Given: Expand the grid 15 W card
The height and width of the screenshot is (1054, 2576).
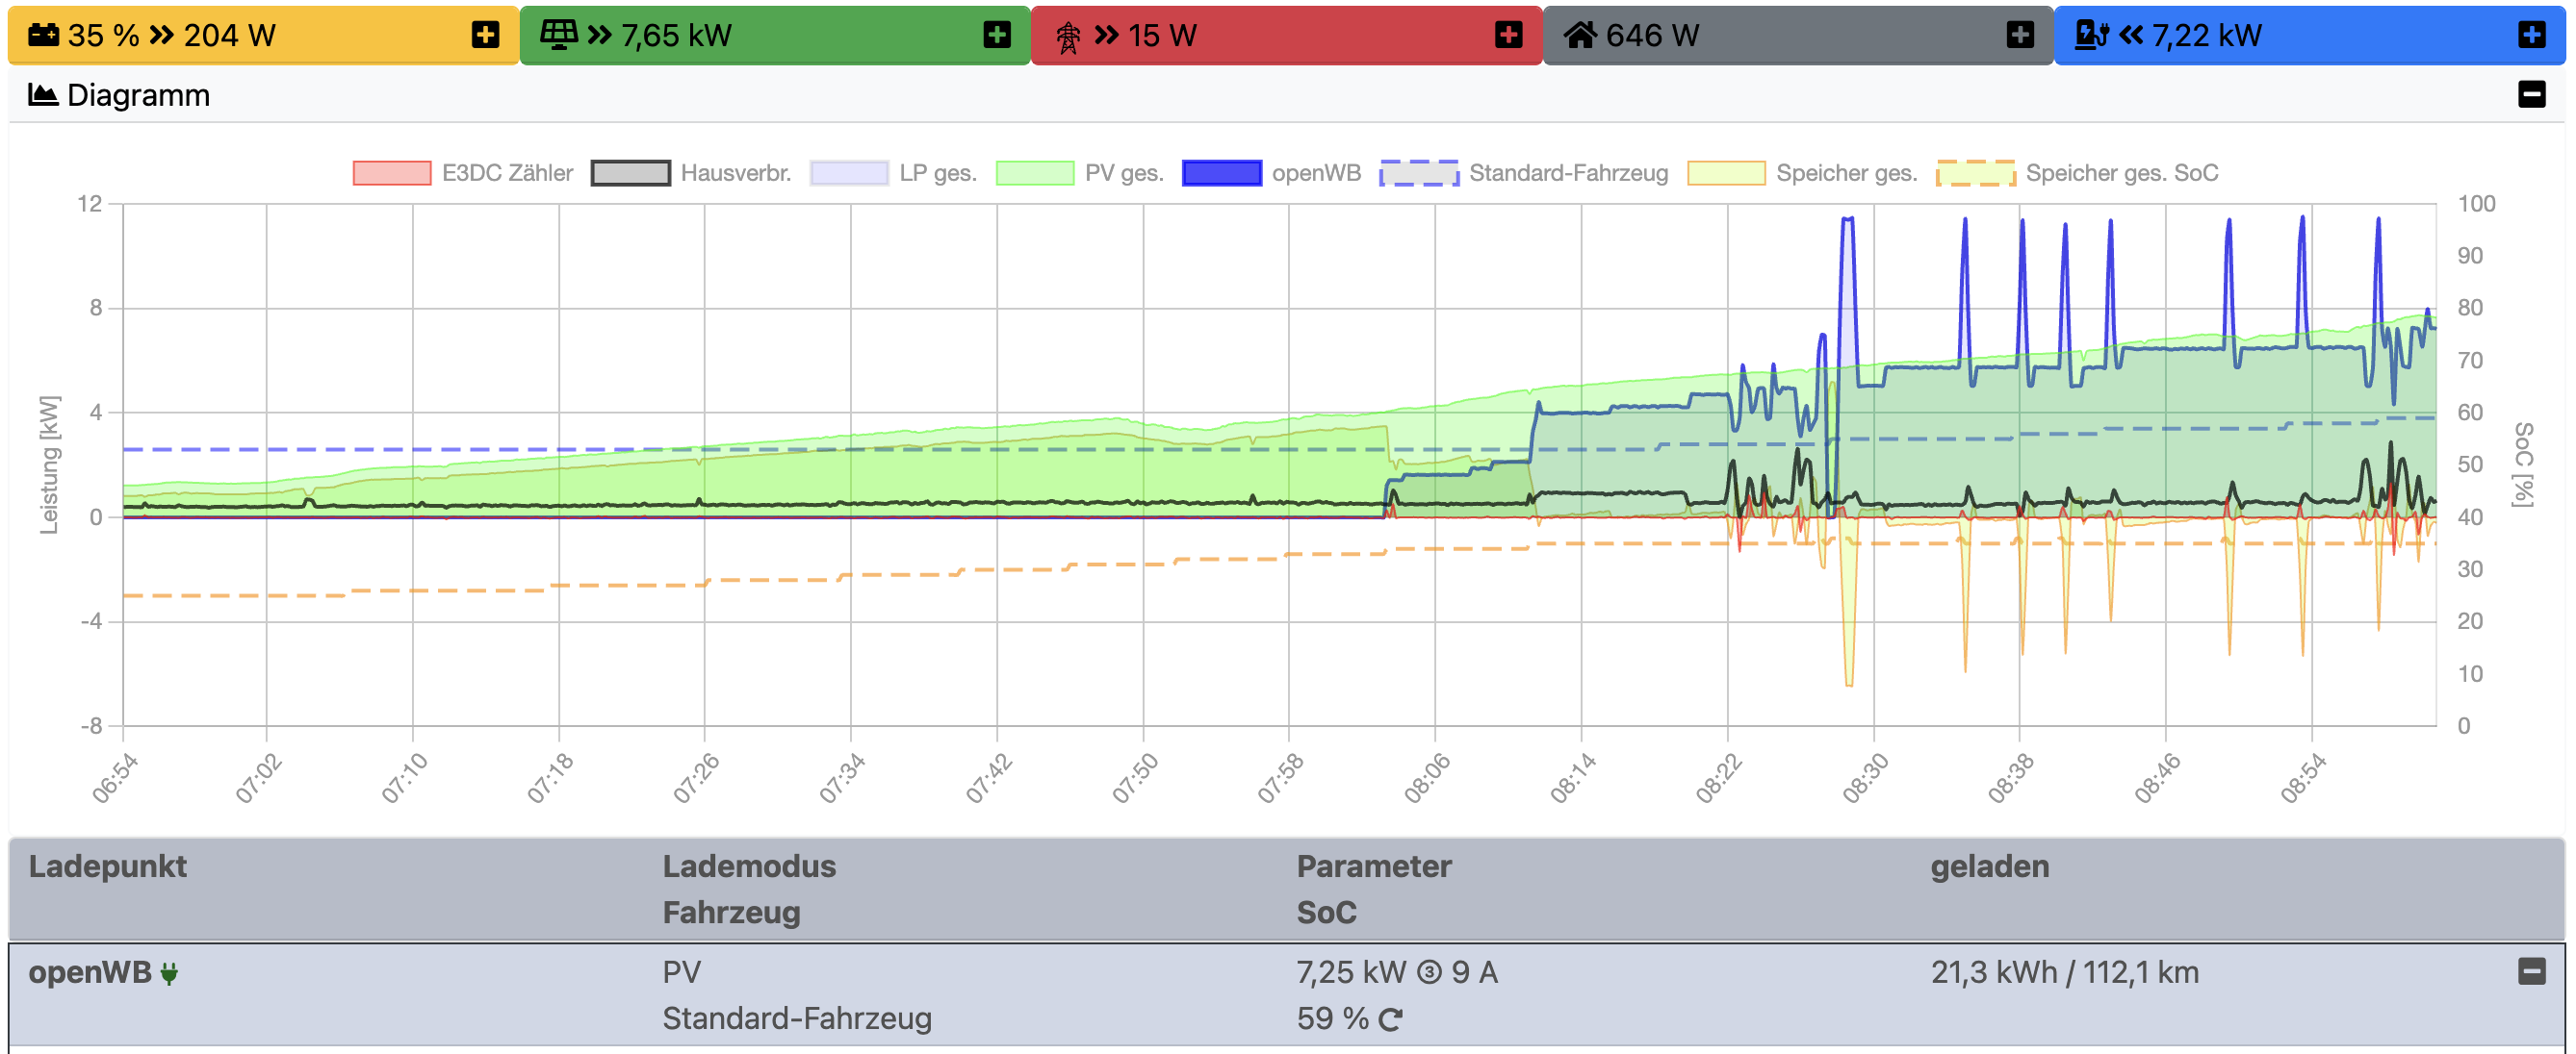Looking at the screenshot, I should (1508, 36).
